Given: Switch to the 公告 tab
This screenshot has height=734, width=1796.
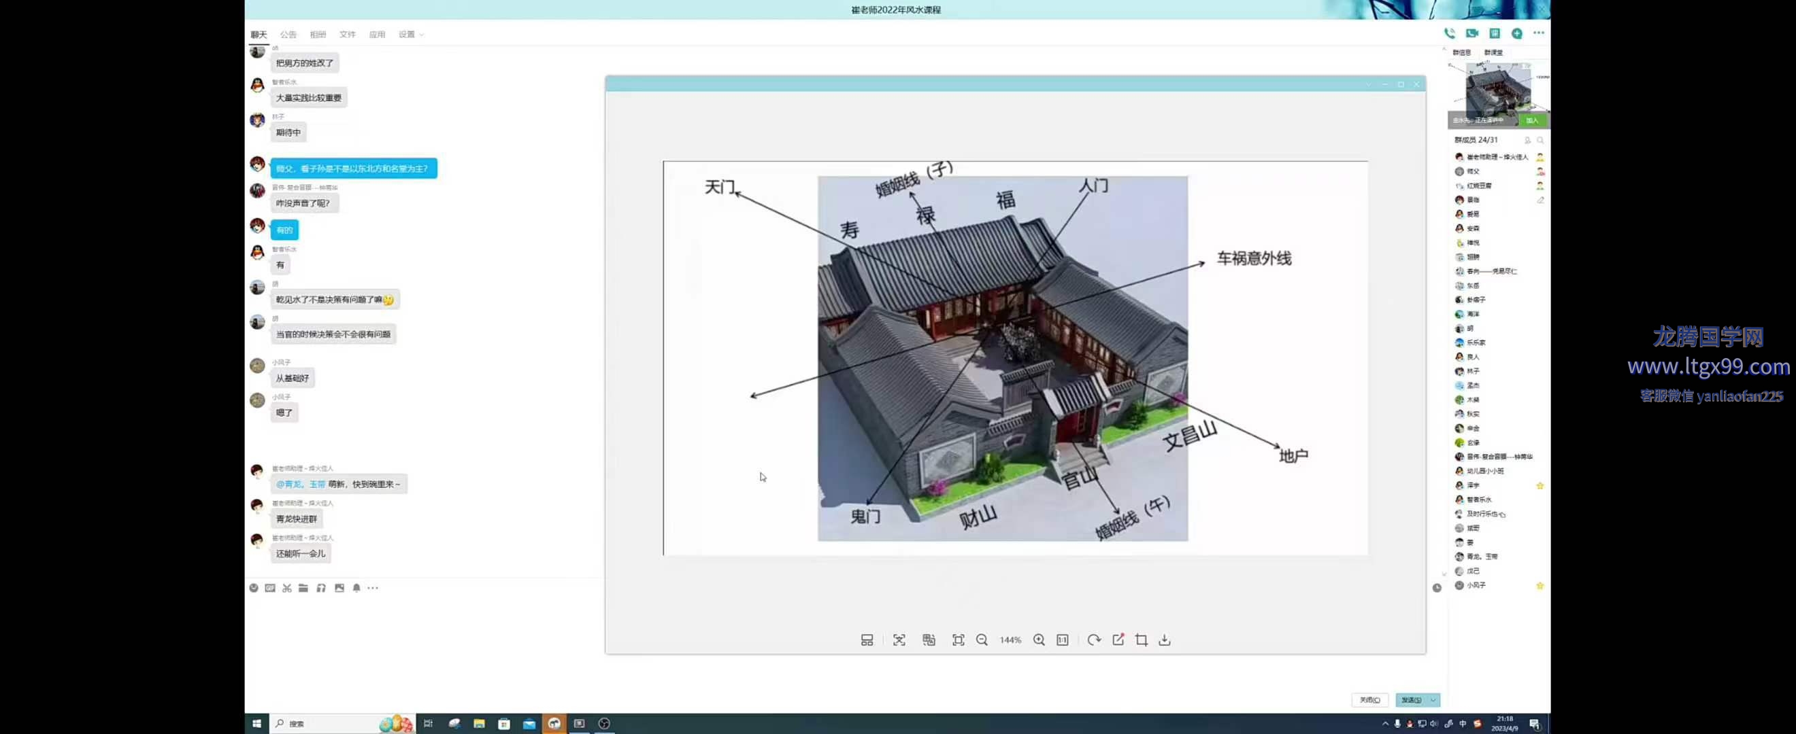Looking at the screenshot, I should [288, 34].
